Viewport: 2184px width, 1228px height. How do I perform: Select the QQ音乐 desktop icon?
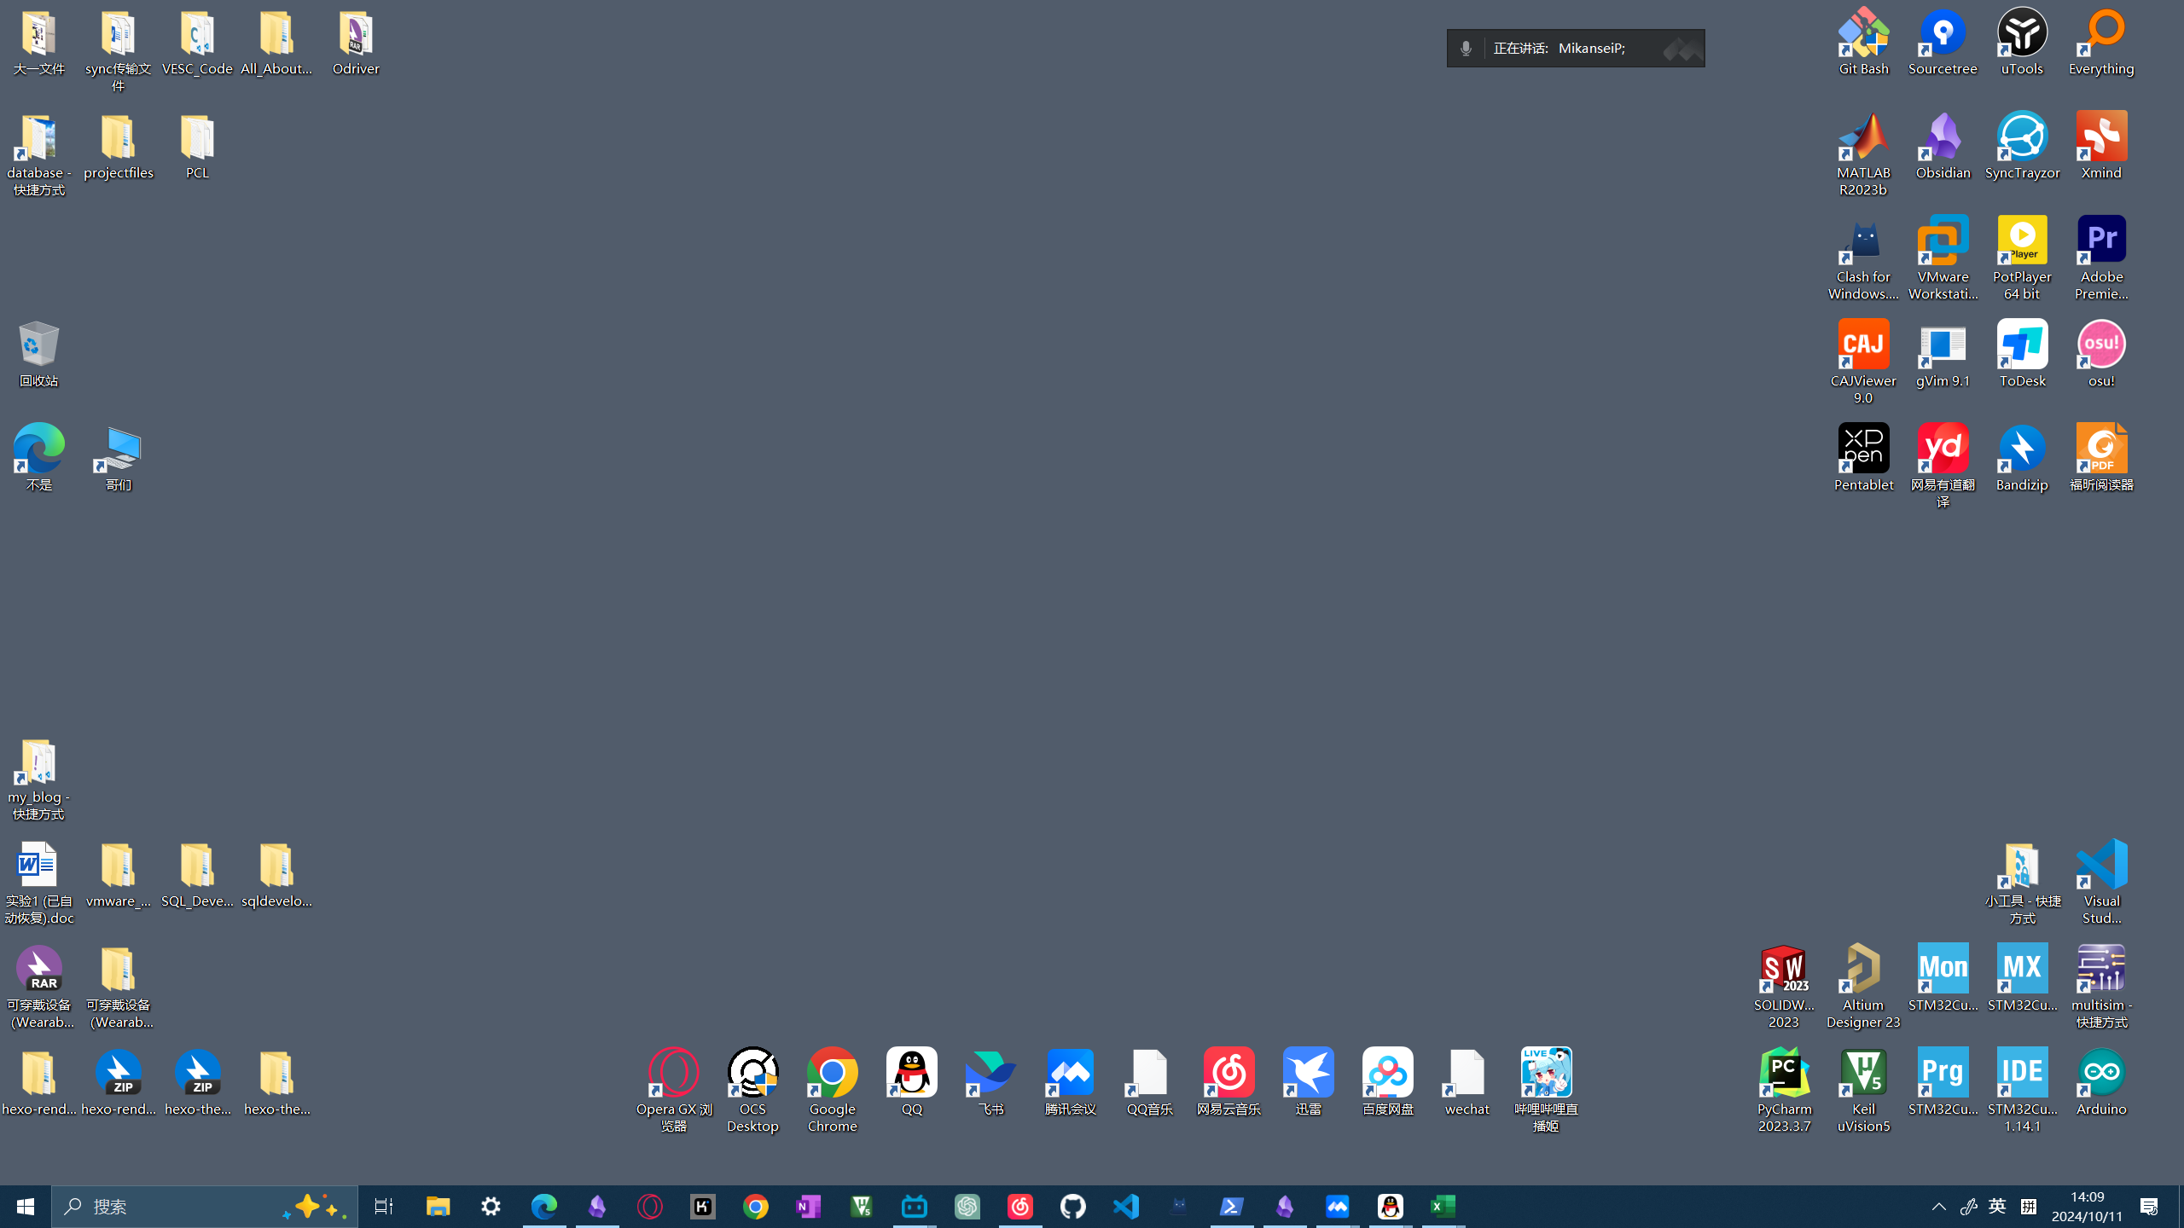point(1149,1082)
